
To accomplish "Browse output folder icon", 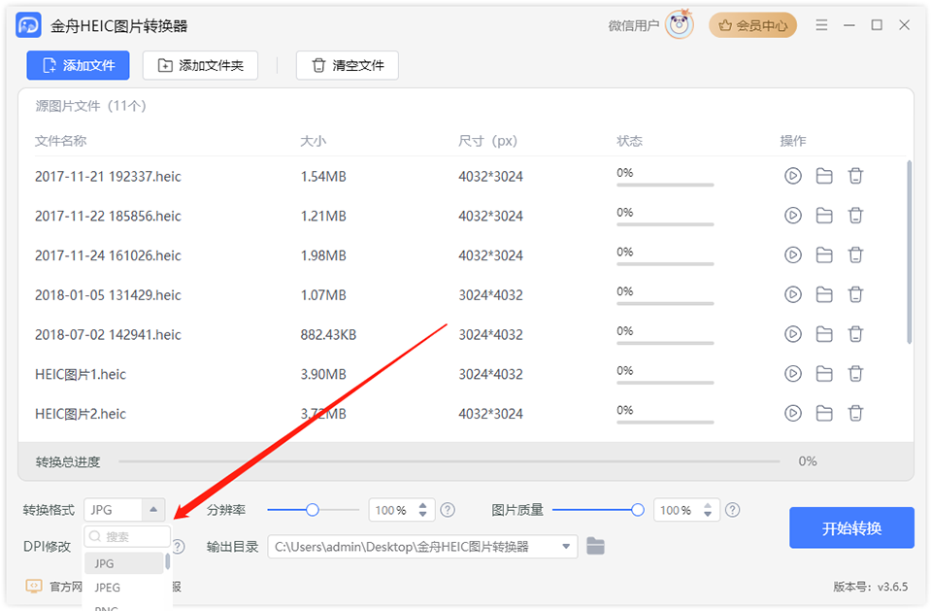I will pos(595,546).
